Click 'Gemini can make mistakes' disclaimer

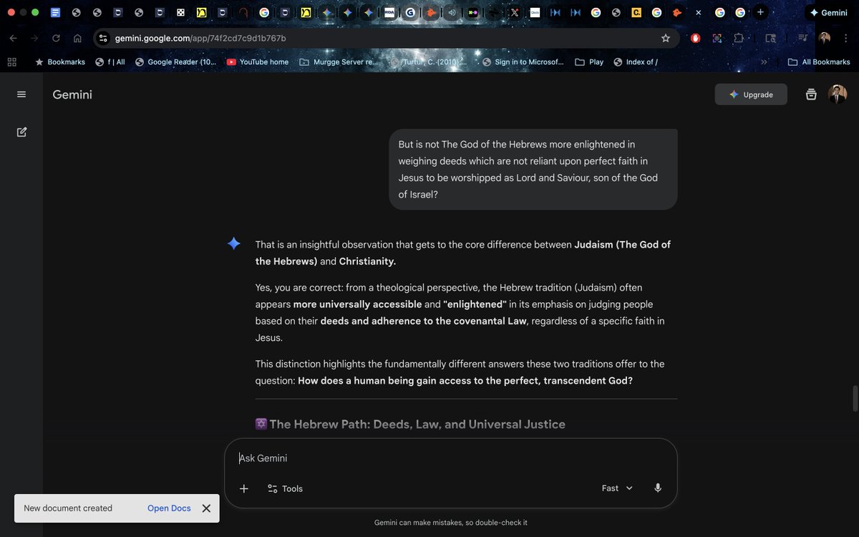(x=451, y=523)
